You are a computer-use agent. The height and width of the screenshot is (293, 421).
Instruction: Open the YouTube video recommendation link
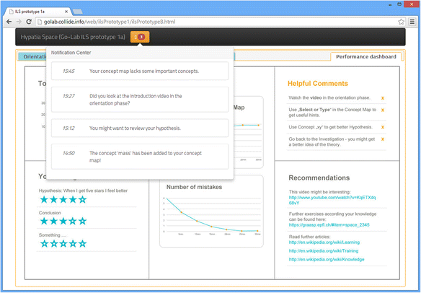pyautogui.click(x=332, y=200)
